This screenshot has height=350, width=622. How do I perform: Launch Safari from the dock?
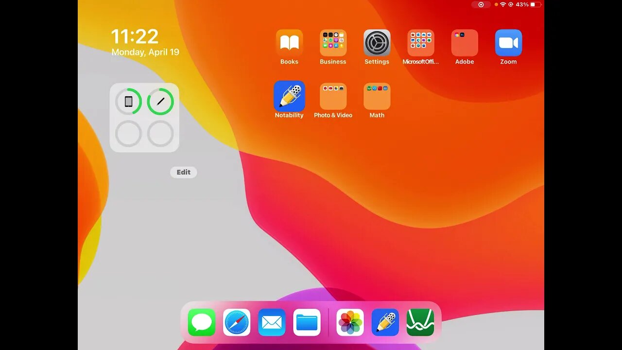[x=237, y=322]
